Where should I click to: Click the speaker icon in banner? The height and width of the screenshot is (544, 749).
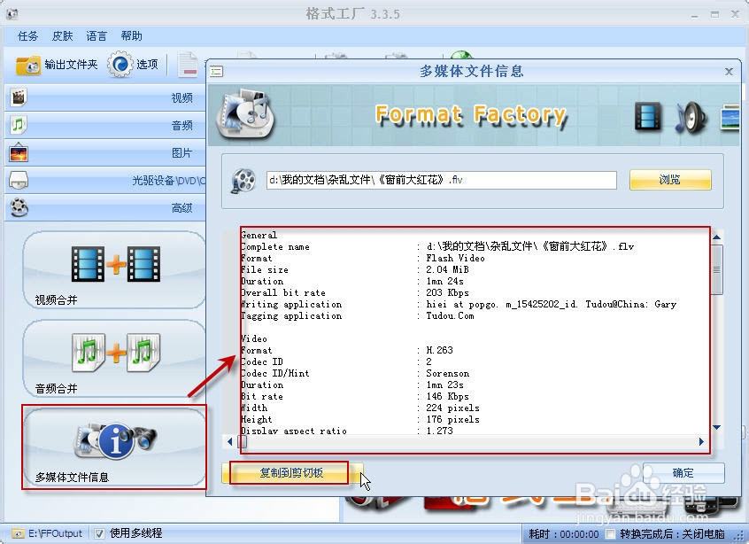(x=690, y=118)
